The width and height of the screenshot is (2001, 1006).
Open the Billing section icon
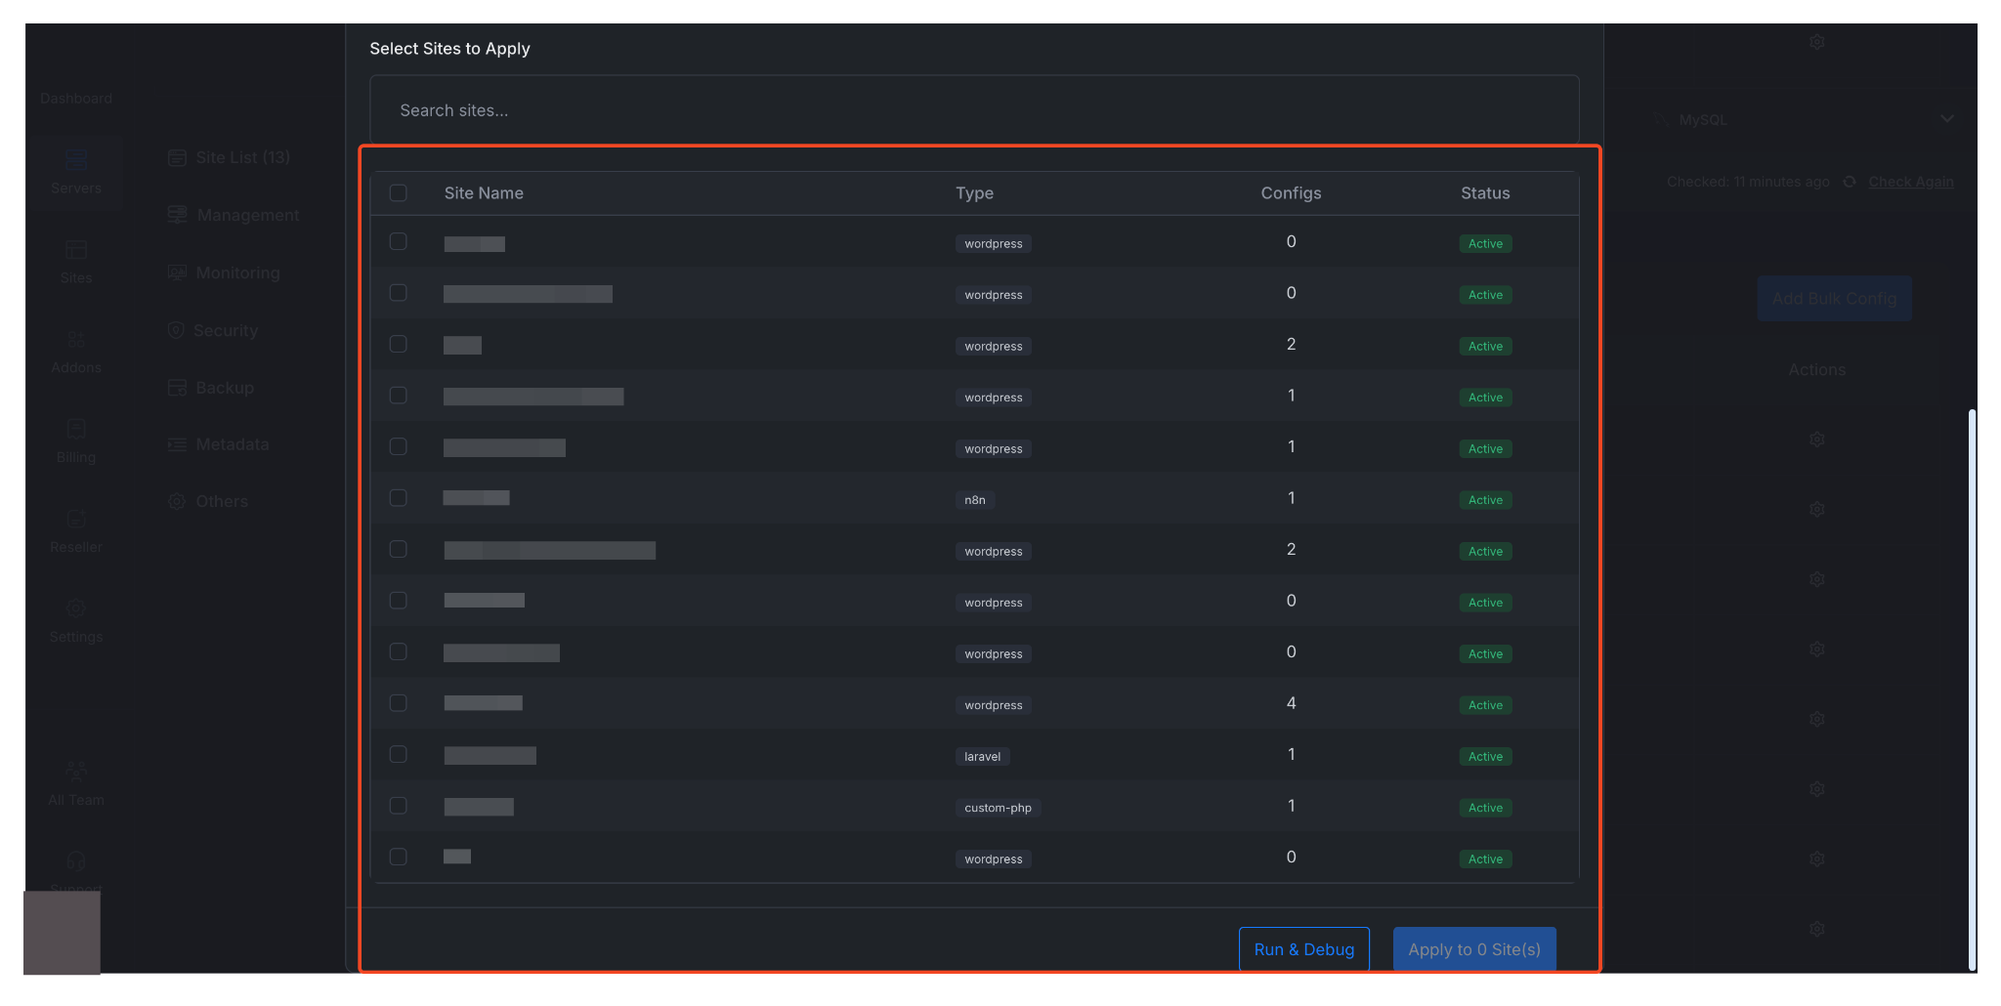click(x=75, y=430)
